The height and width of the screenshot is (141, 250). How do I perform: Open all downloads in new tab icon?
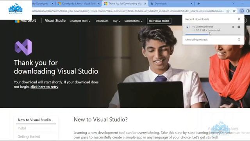239,40
